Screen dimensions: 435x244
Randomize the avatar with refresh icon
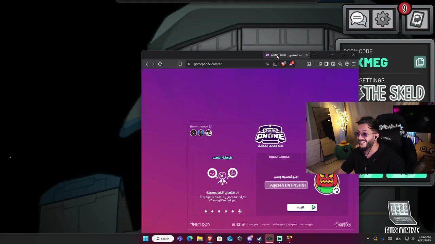(336, 190)
